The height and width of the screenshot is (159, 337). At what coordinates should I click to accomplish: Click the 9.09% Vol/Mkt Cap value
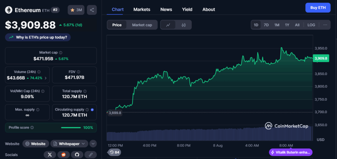(27, 97)
